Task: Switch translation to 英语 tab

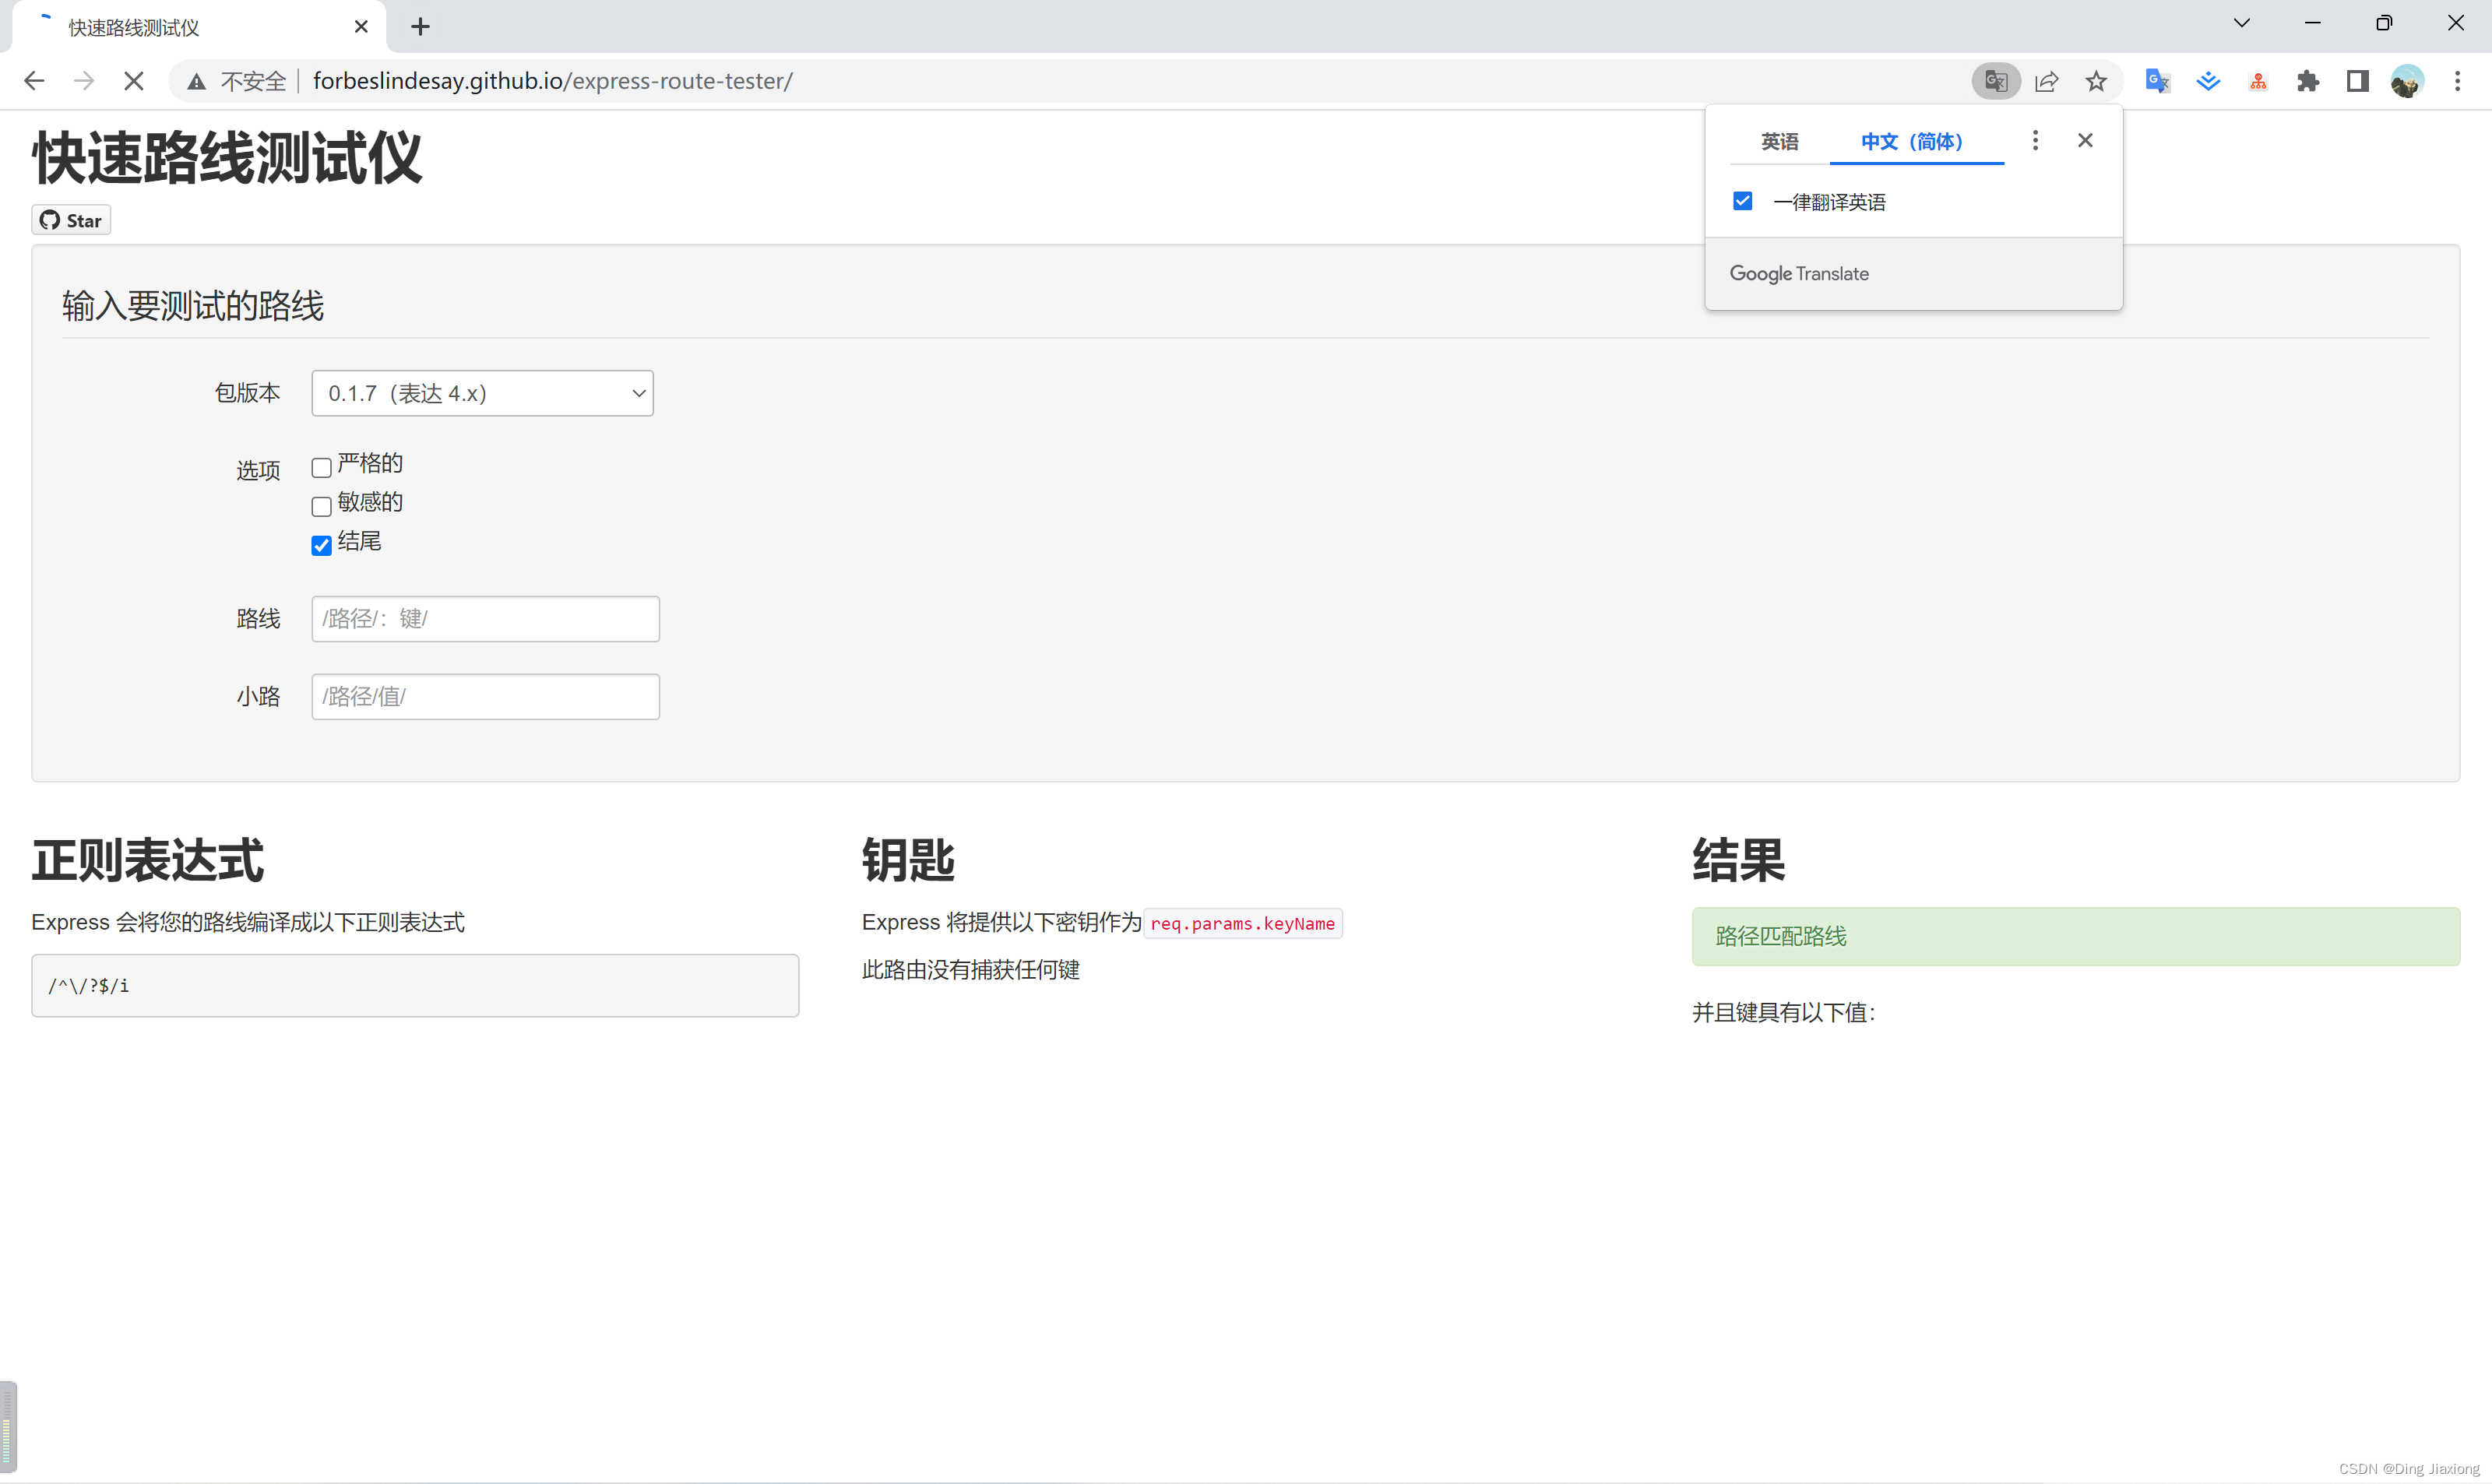Action: (1779, 141)
